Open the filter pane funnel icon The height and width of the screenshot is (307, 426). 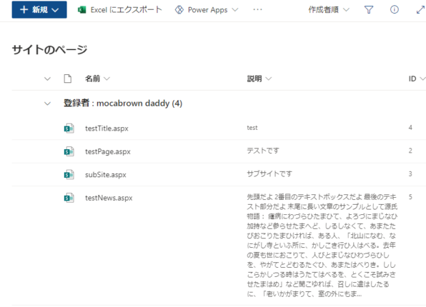coord(369,10)
